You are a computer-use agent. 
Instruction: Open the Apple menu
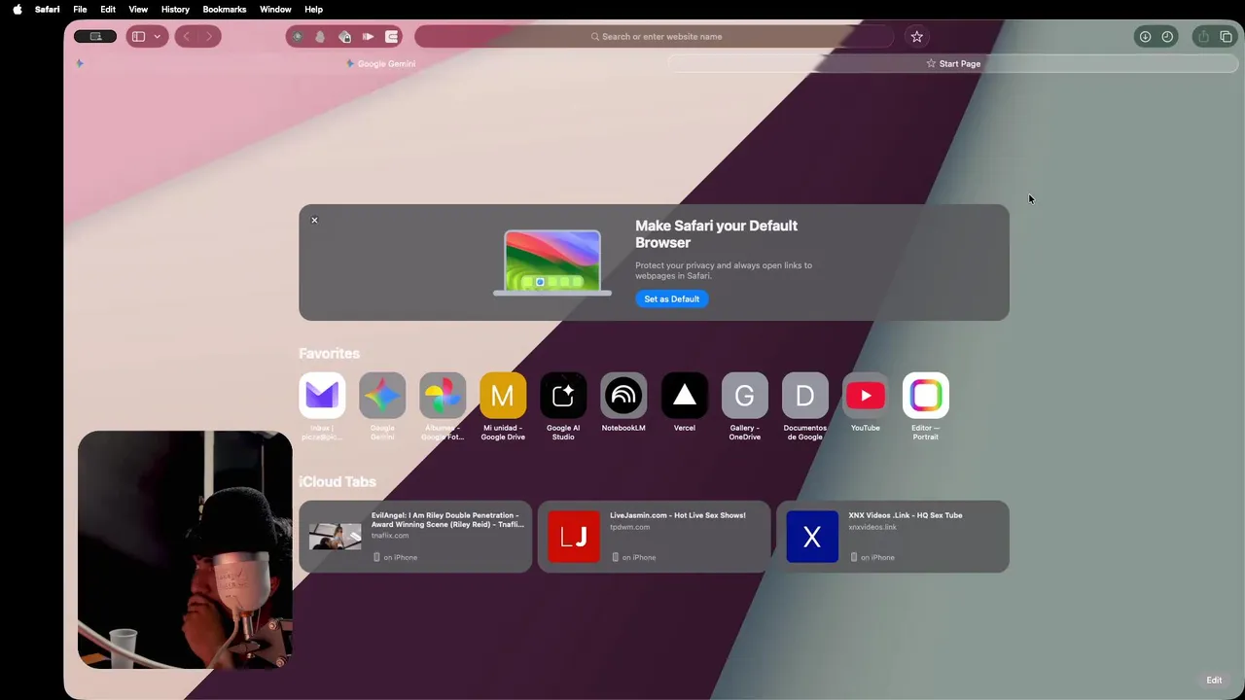(x=17, y=10)
